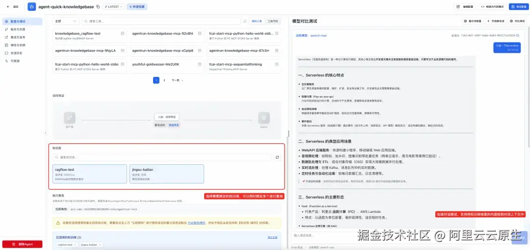The width and height of the screenshot is (530, 250).
Task: Click the 客户端 key icon in diagram
Action: pos(69,117)
